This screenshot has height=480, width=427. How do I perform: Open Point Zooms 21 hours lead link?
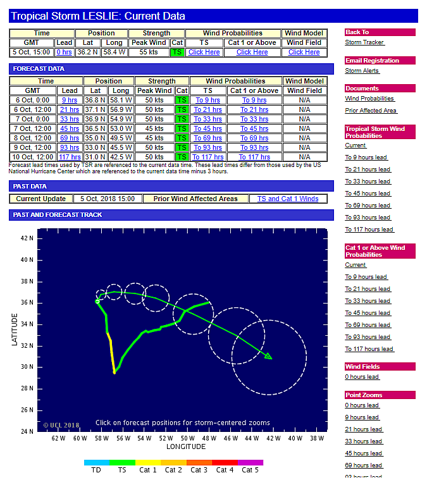pyautogui.click(x=364, y=429)
